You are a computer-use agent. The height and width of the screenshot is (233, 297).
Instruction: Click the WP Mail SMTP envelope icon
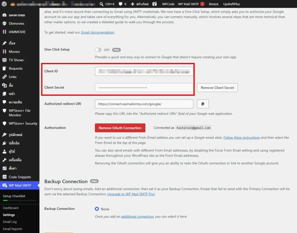click(5, 186)
